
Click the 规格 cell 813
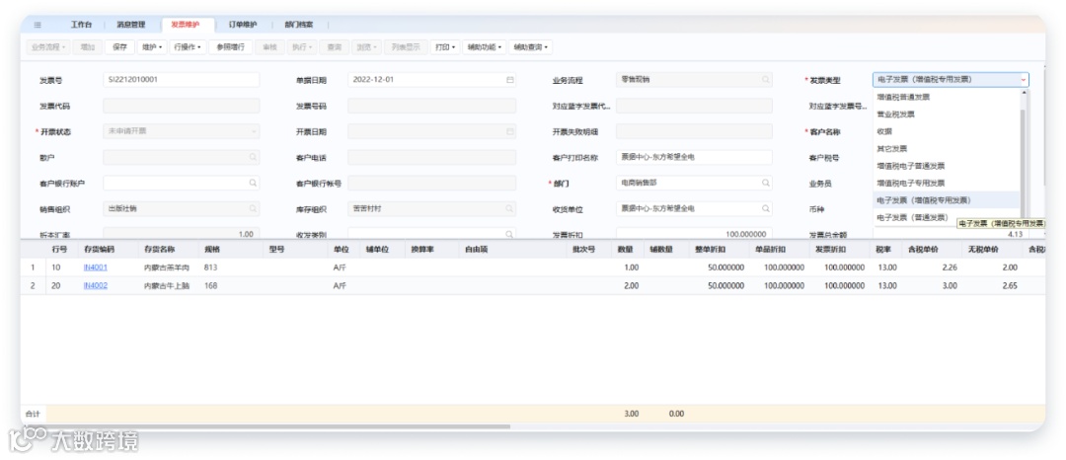211,268
